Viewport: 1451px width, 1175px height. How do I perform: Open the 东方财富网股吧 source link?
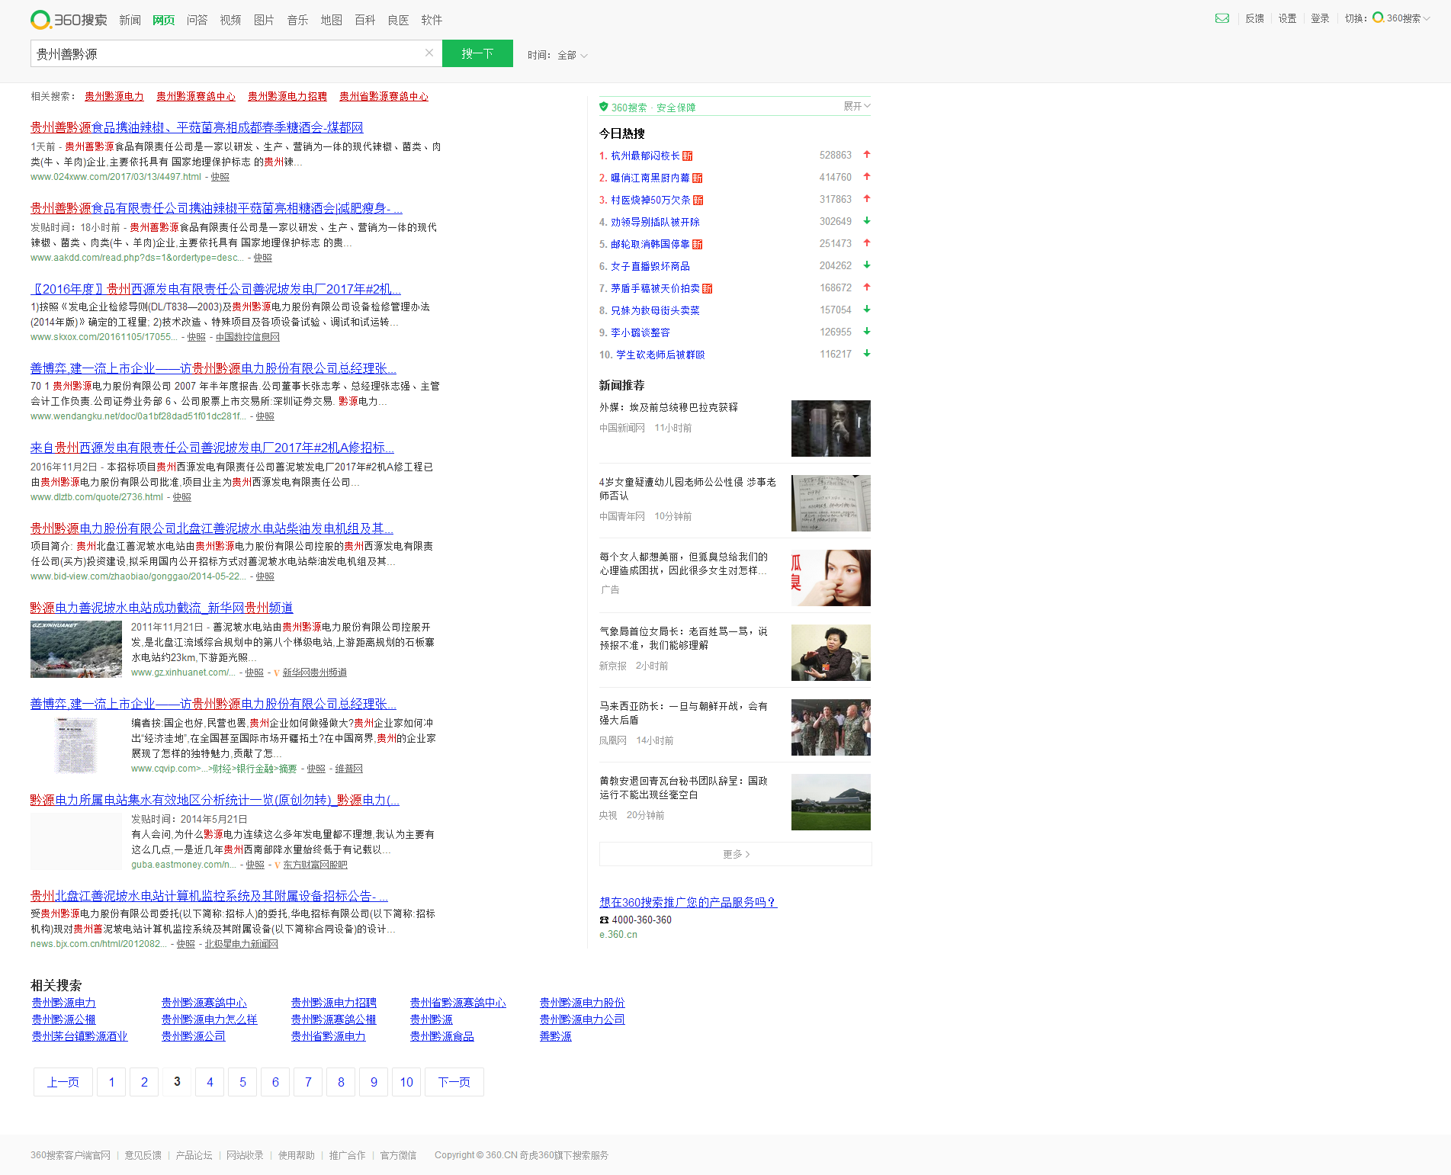click(x=316, y=865)
